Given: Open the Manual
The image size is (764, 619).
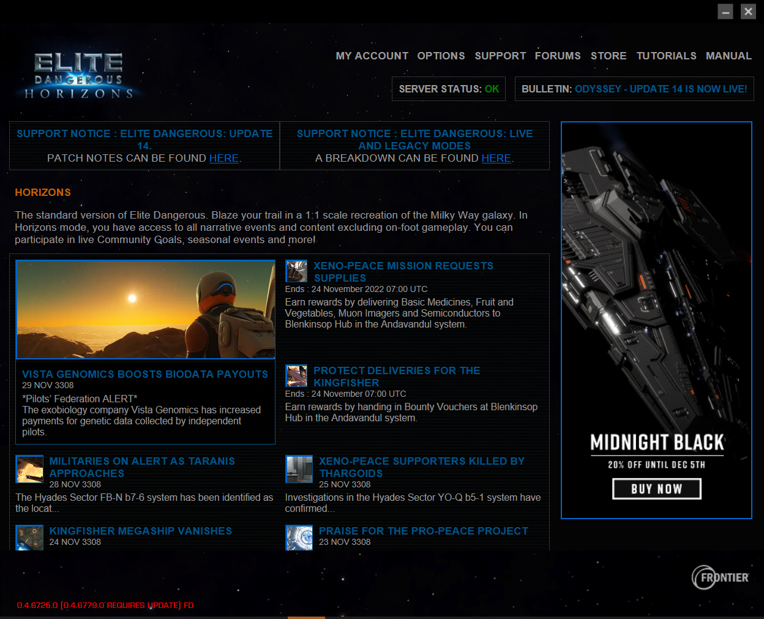Looking at the screenshot, I should (x=728, y=56).
